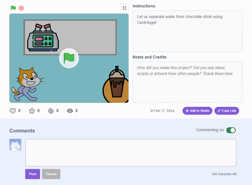The height and width of the screenshot is (185, 252).
Task: Click the '500 characters left' text
Action: (224, 174)
